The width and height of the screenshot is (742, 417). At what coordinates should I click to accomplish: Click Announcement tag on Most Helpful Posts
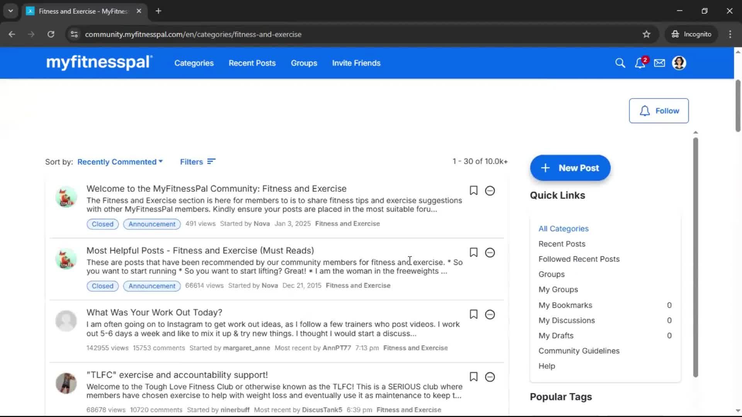pos(152,286)
